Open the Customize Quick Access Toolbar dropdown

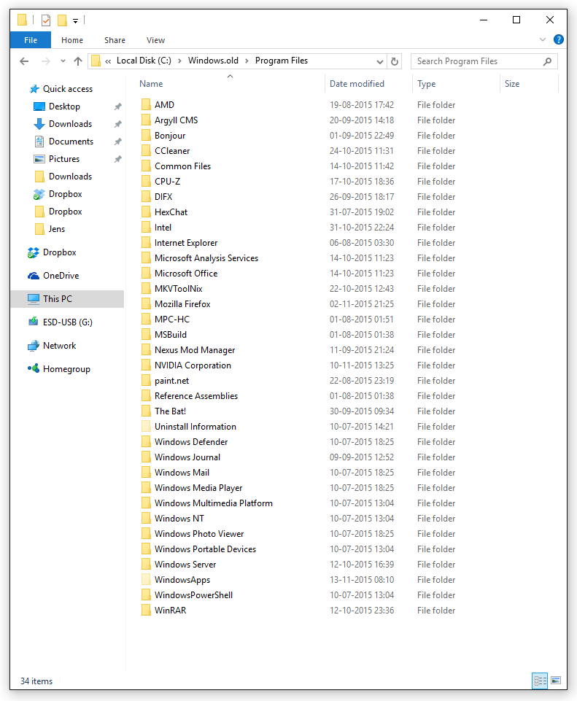point(76,20)
